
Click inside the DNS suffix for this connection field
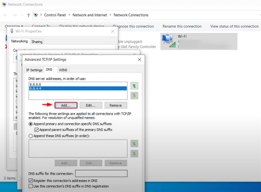[x=101, y=173]
